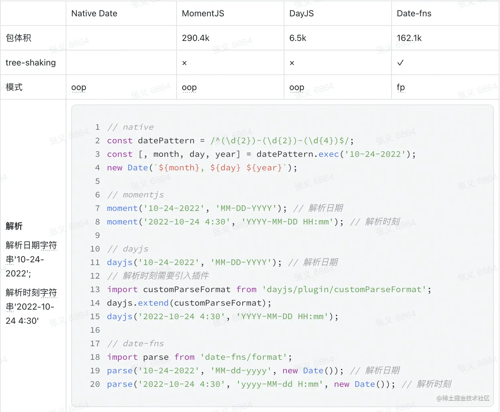Viewport: 500px width, 412px height.
Task: Click the new Date template line 4
Action: tap(202, 168)
